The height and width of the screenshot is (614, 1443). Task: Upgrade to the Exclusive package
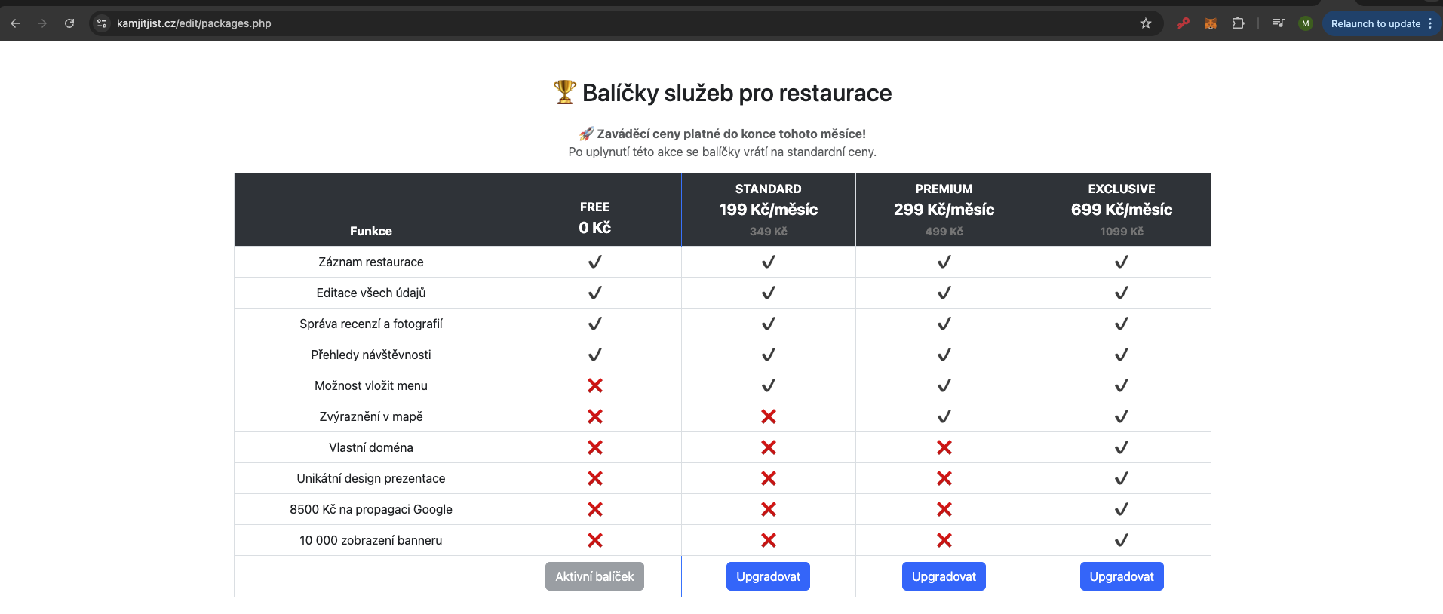1122,576
